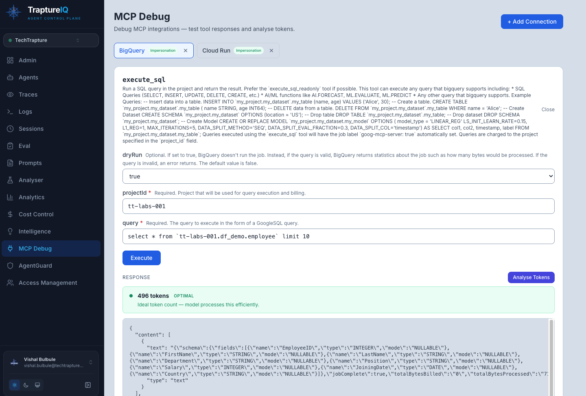Switch to dark mode via moon toggle
This screenshot has width=586, height=396.
pos(26,385)
